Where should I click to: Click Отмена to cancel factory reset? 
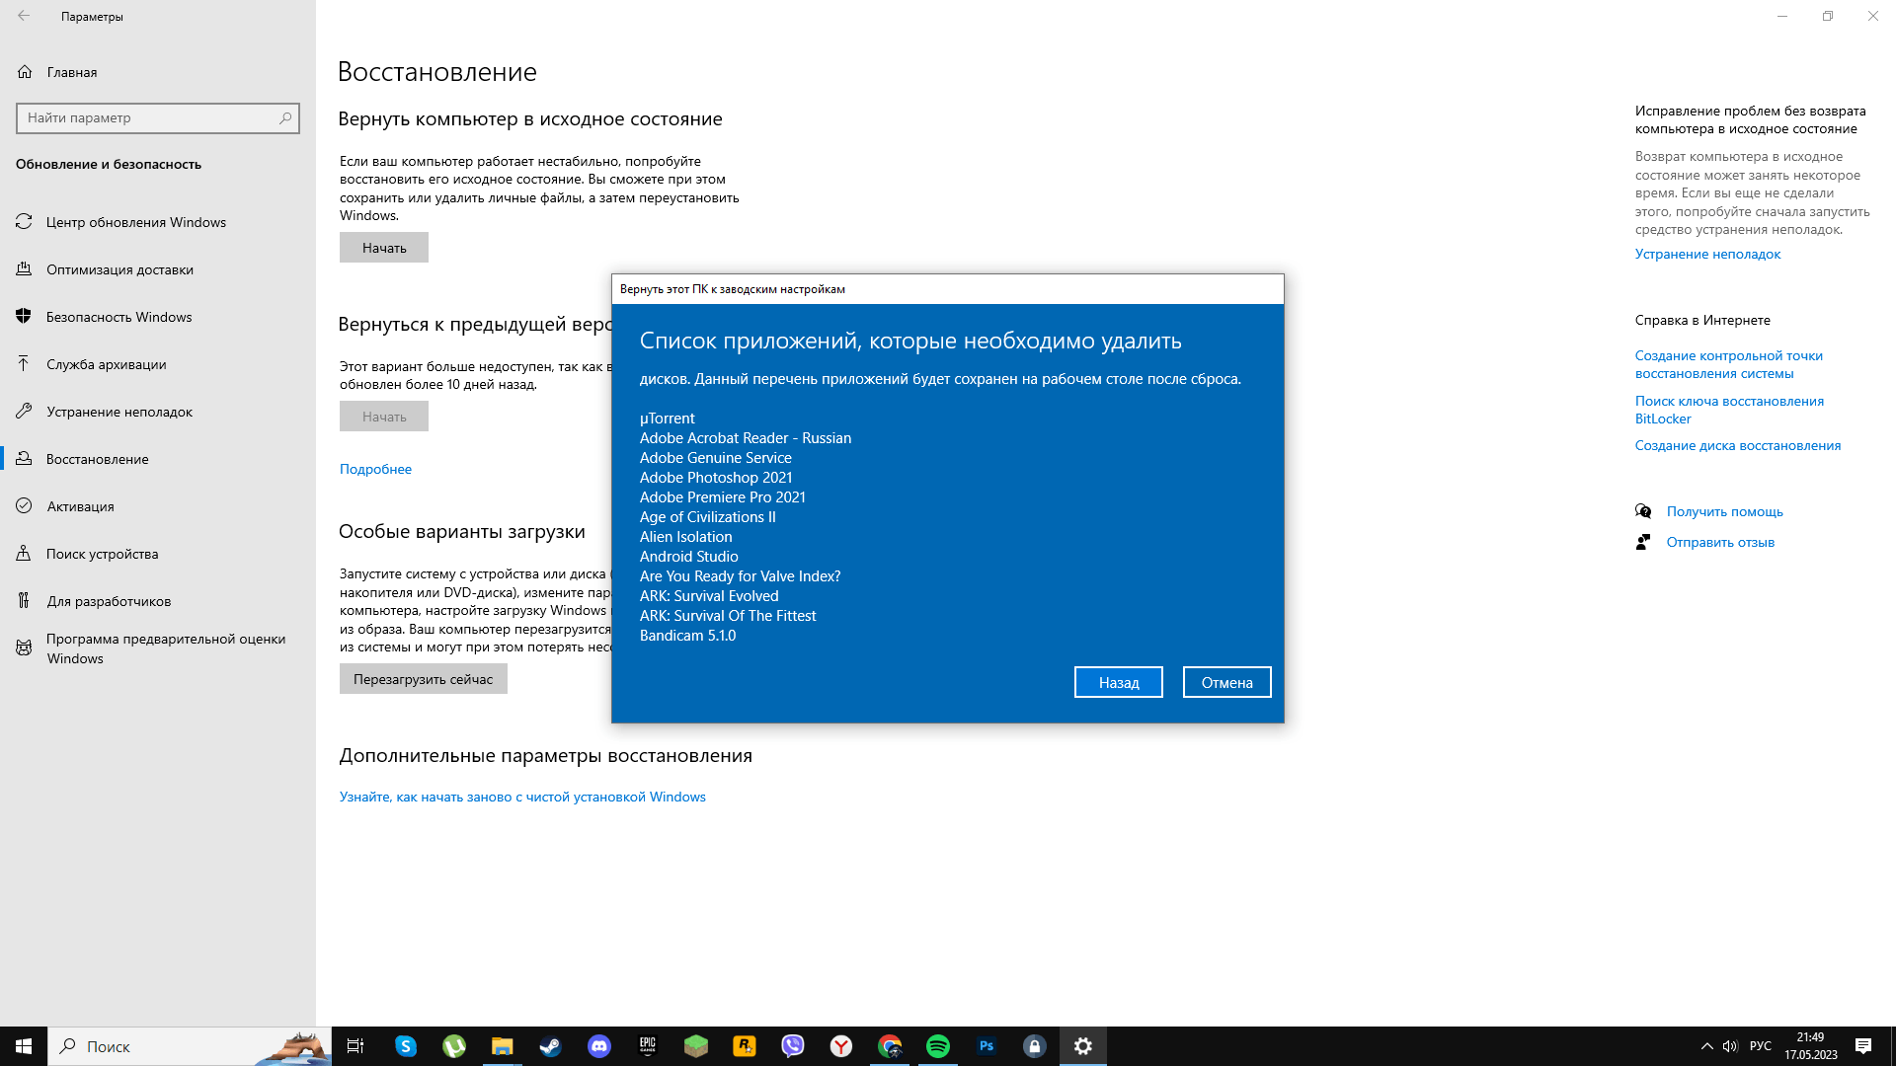(x=1226, y=681)
